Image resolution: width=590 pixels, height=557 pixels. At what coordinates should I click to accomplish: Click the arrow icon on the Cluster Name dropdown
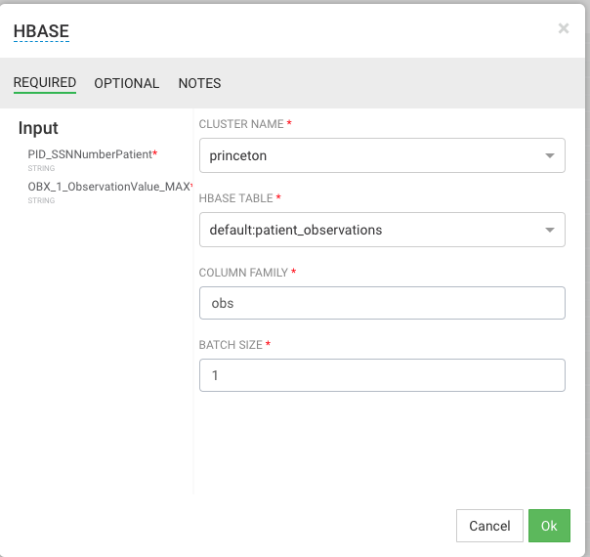coord(549,155)
